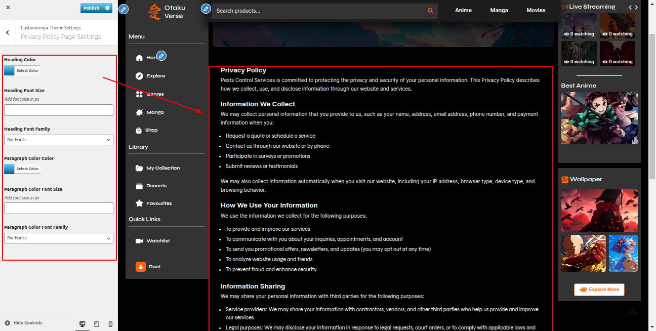Image resolution: width=656 pixels, height=331 pixels.
Task: Open Explore from the compass icon
Action: [x=139, y=76]
